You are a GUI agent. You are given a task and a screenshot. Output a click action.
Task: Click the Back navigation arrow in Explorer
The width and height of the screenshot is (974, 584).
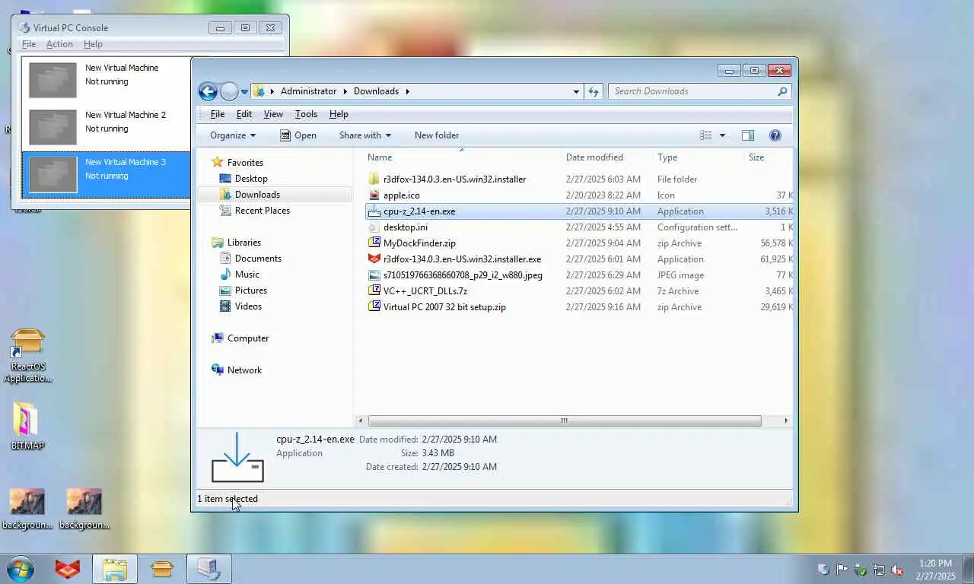pos(208,91)
